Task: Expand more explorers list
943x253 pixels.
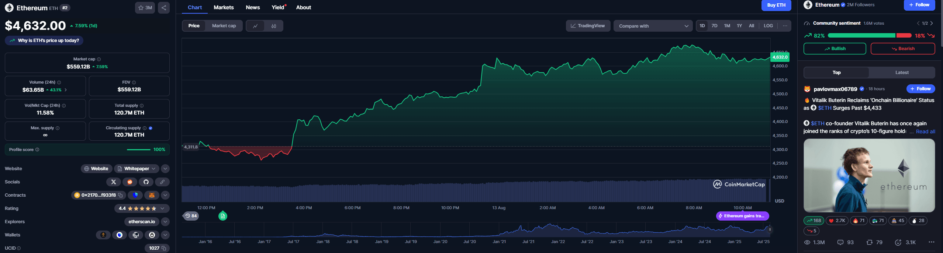Action: (165, 222)
